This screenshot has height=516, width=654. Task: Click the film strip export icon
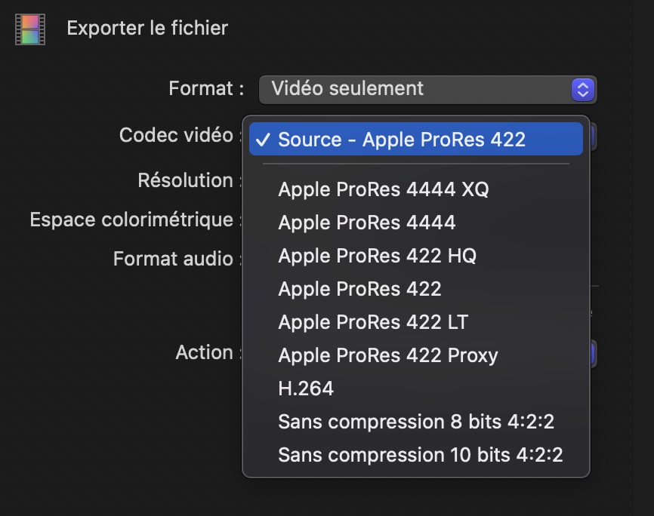[x=30, y=29]
